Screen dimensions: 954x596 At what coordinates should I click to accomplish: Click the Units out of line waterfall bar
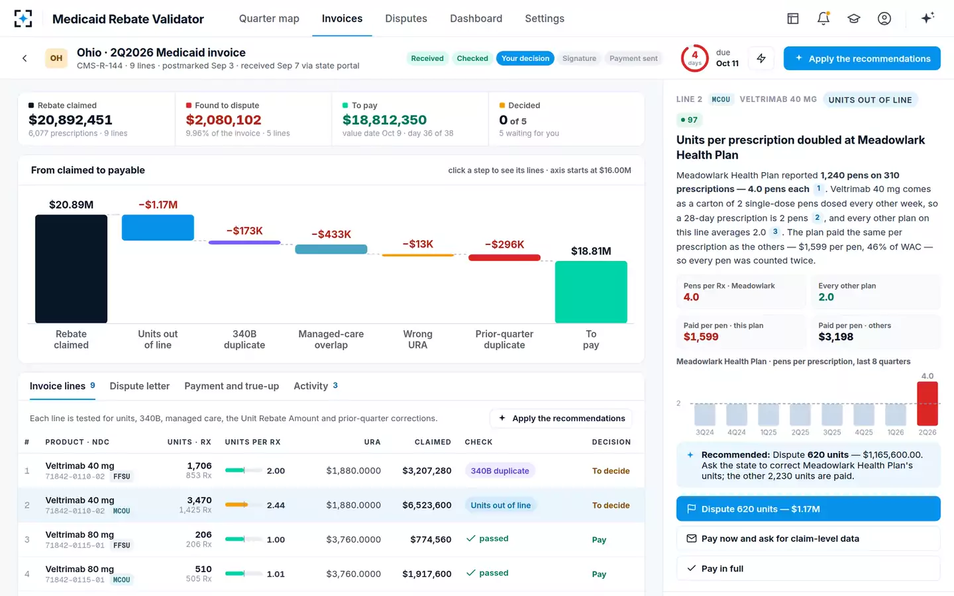click(x=158, y=227)
